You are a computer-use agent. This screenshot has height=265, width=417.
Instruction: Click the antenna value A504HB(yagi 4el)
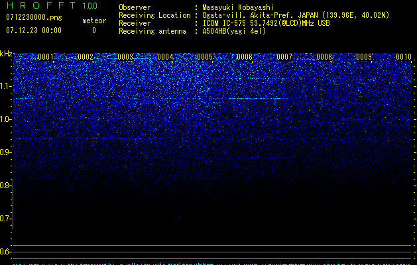234,31
